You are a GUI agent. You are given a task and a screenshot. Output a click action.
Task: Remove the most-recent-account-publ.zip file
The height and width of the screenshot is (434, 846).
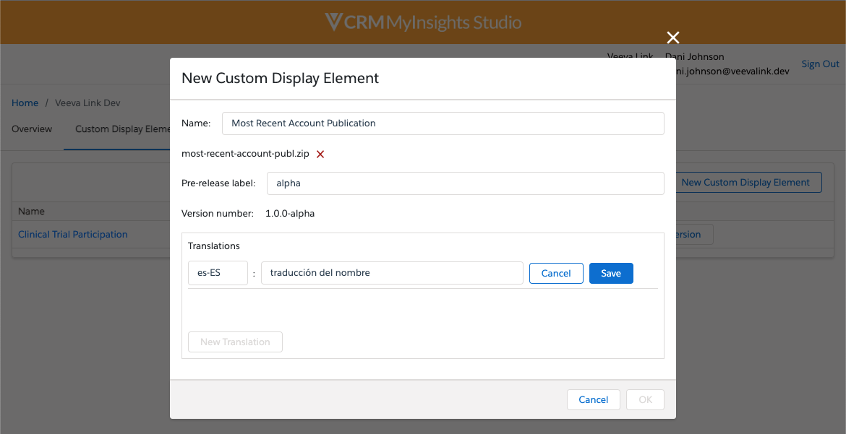tap(320, 154)
